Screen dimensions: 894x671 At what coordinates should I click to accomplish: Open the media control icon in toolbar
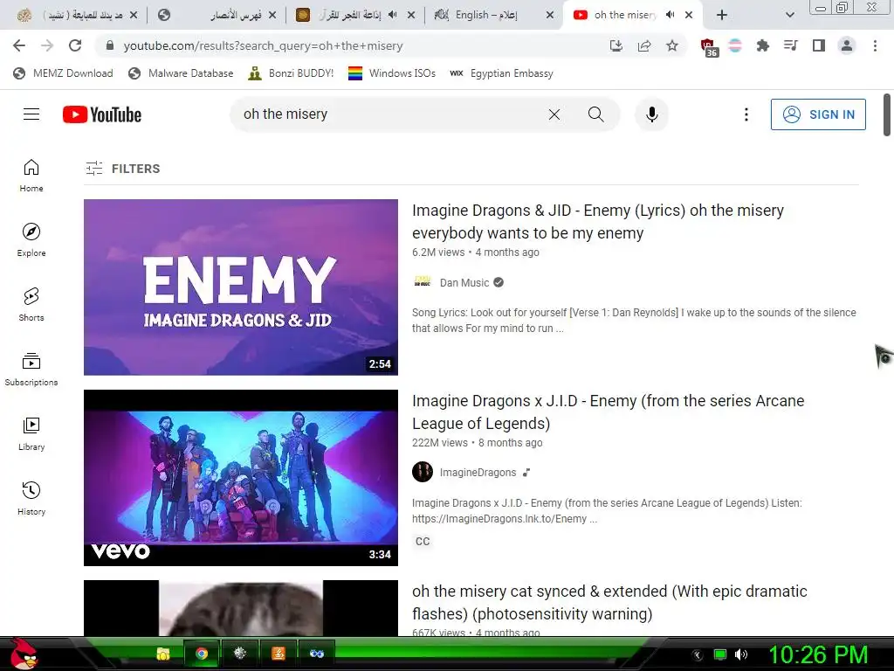click(x=790, y=45)
